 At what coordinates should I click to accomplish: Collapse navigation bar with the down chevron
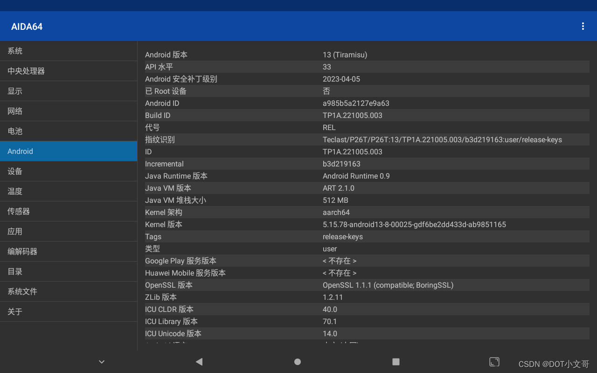[102, 361]
